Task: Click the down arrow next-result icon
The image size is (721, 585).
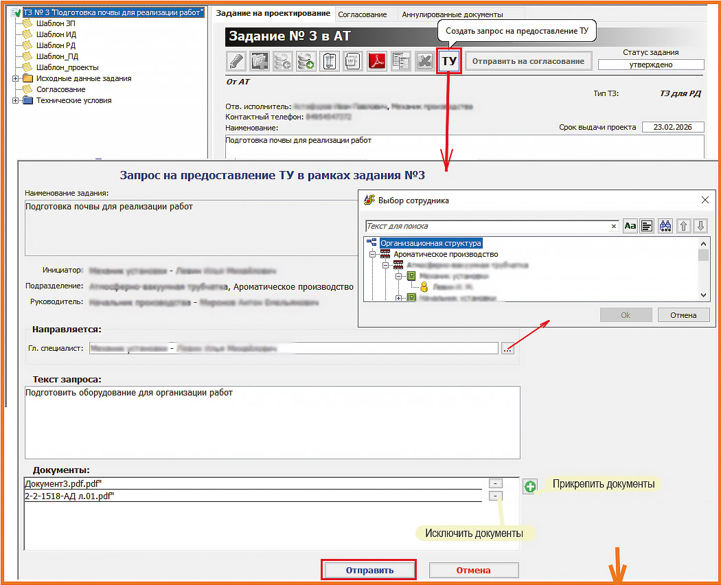Action: click(x=700, y=226)
